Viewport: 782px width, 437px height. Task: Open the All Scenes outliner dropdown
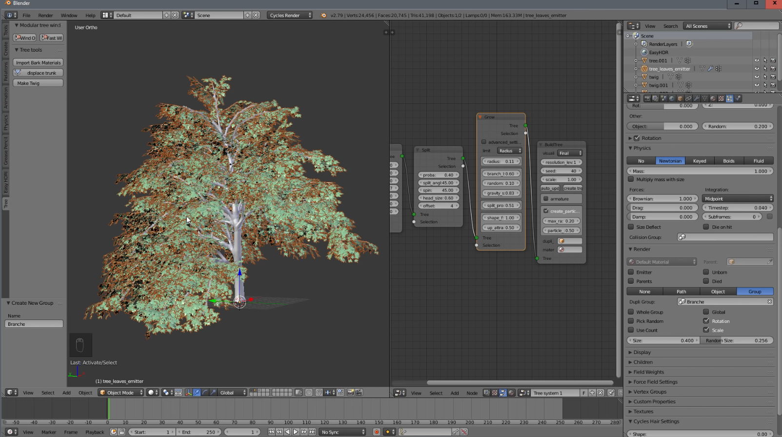[x=707, y=26]
